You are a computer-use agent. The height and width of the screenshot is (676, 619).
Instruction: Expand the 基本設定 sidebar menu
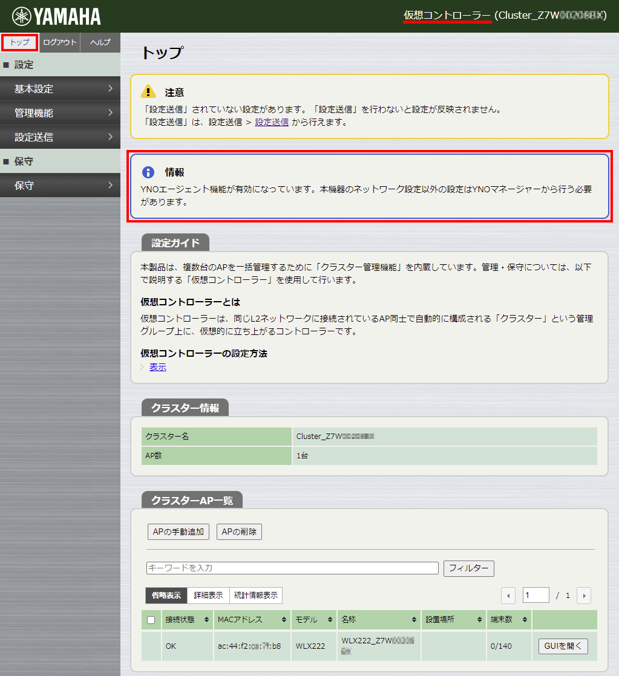tap(60, 89)
